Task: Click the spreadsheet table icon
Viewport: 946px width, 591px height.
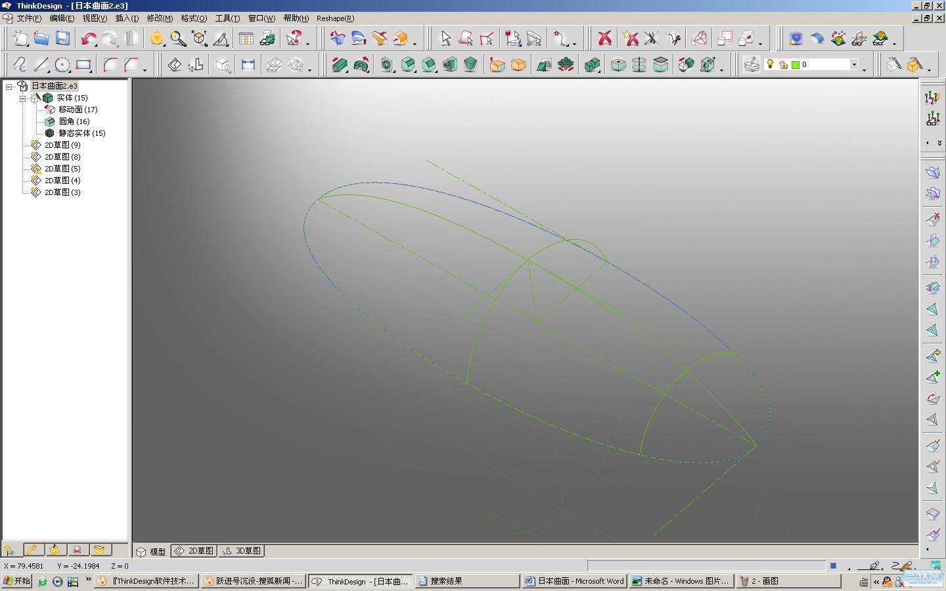Action: [246, 39]
